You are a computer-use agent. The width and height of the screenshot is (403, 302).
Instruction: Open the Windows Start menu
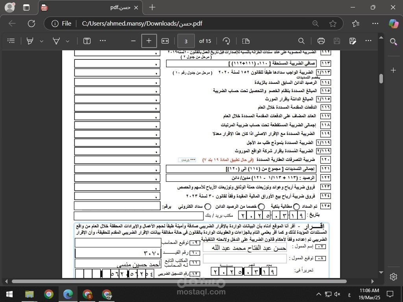(x=9, y=294)
